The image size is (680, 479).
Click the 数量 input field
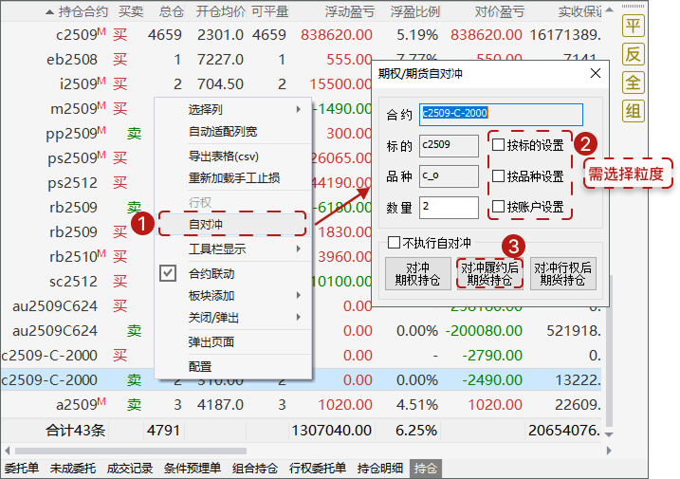[449, 207]
